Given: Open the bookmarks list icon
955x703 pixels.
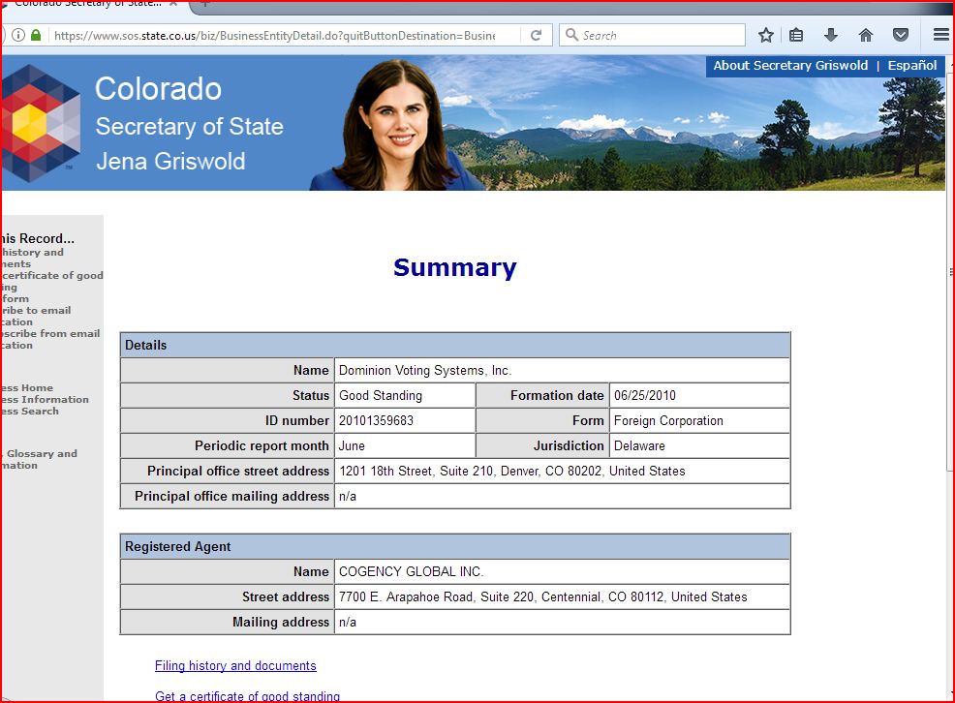Looking at the screenshot, I should pos(796,35).
